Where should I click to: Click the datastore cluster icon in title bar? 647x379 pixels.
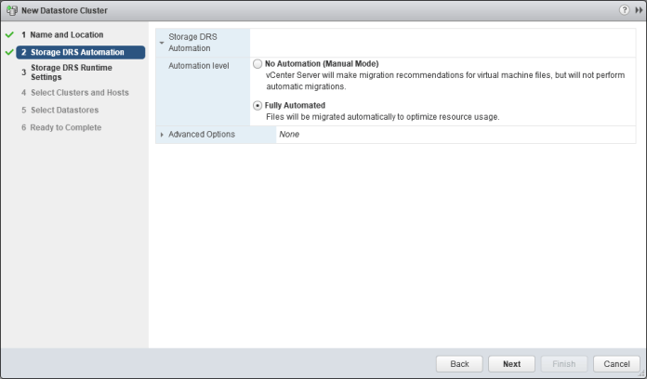pyautogui.click(x=10, y=10)
